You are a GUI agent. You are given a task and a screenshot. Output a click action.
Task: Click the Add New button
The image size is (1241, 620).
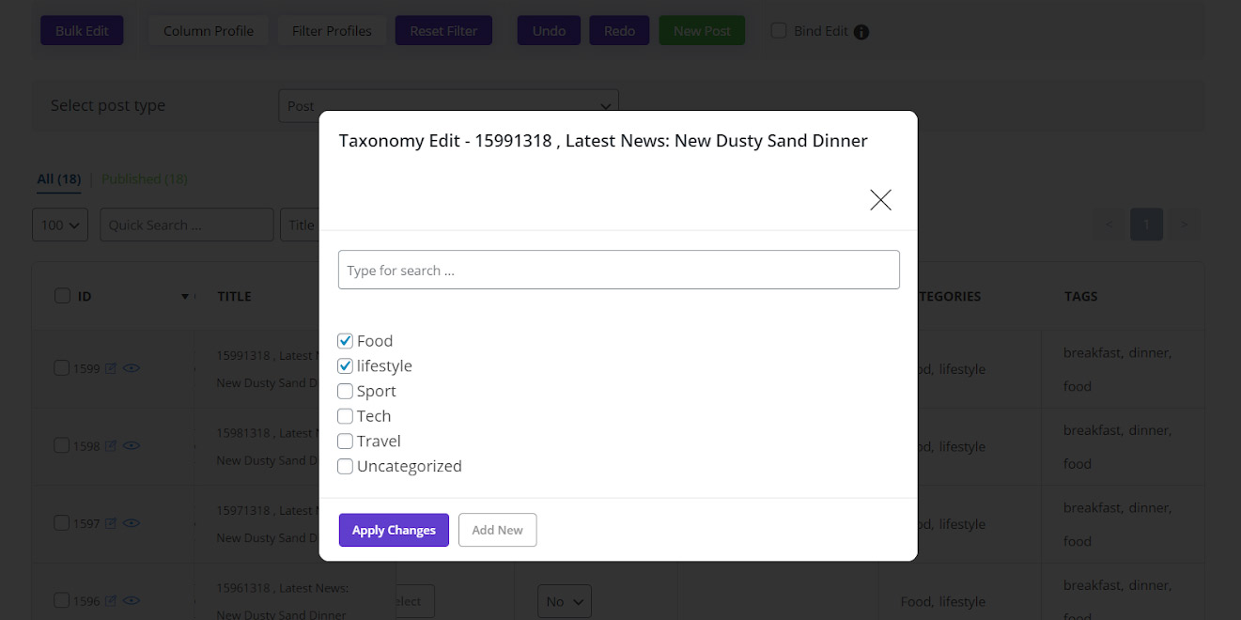498,530
